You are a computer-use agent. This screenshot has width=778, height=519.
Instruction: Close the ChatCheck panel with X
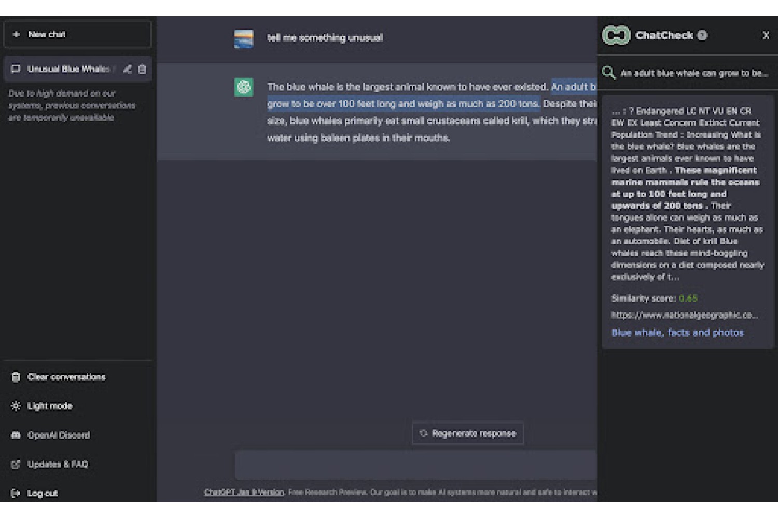point(766,35)
